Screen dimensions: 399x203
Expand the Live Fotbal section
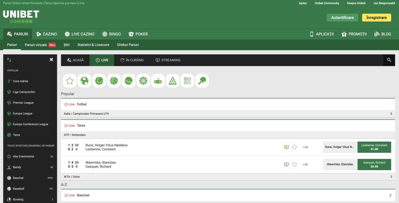pos(228,104)
